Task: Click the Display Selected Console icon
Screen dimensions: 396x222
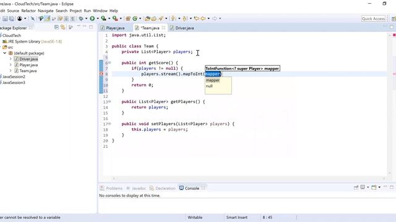Action: (363, 187)
